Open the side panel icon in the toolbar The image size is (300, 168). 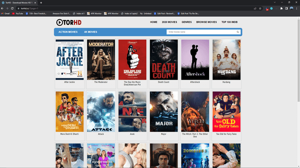click(x=286, y=8)
